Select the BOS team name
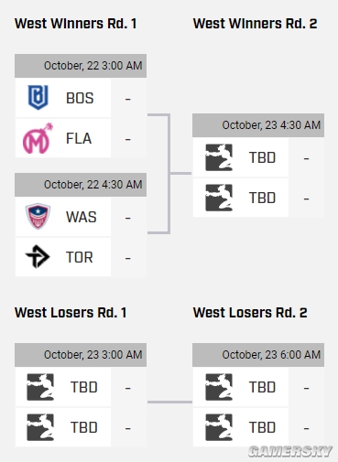This screenshot has height=462, width=338. [x=80, y=98]
